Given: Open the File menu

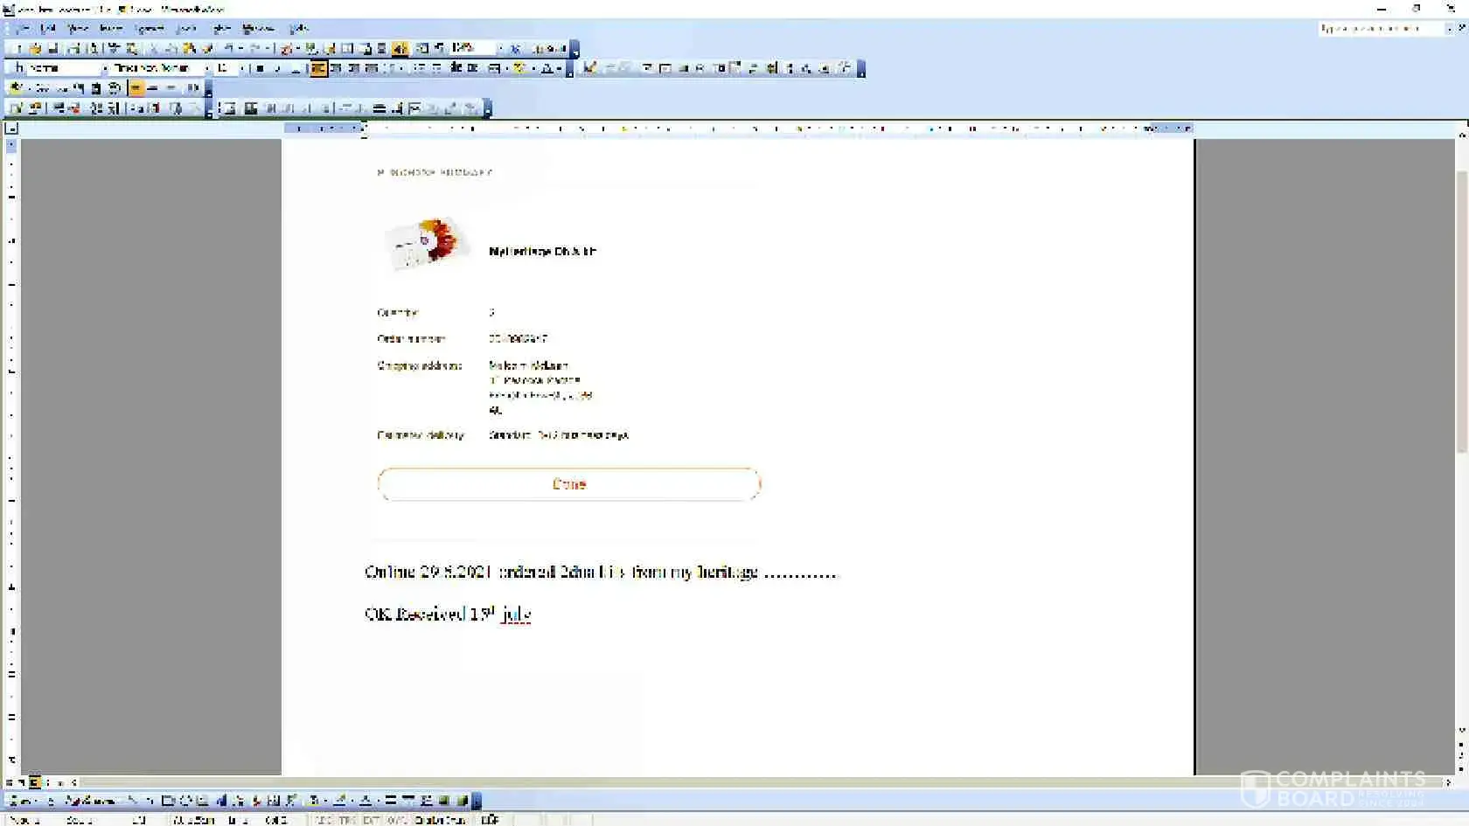Looking at the screenshot, I should pyautogui.click(x=21, y=29).
